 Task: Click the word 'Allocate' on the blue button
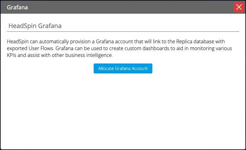tap(106, 68)
